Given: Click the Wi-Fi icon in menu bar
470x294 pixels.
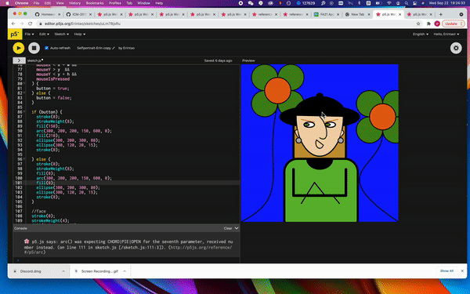Looking at the screenshot, I should 389,3.
